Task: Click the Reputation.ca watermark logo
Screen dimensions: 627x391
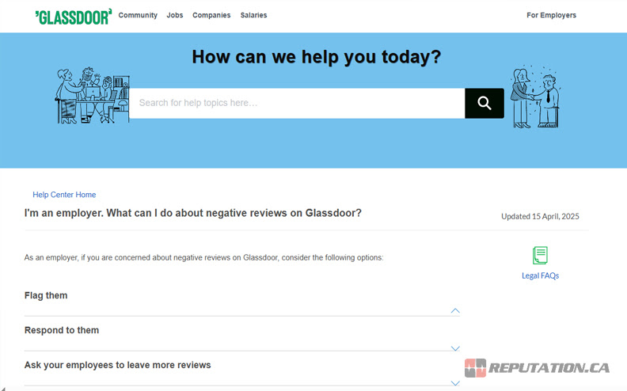Action: 537,368
